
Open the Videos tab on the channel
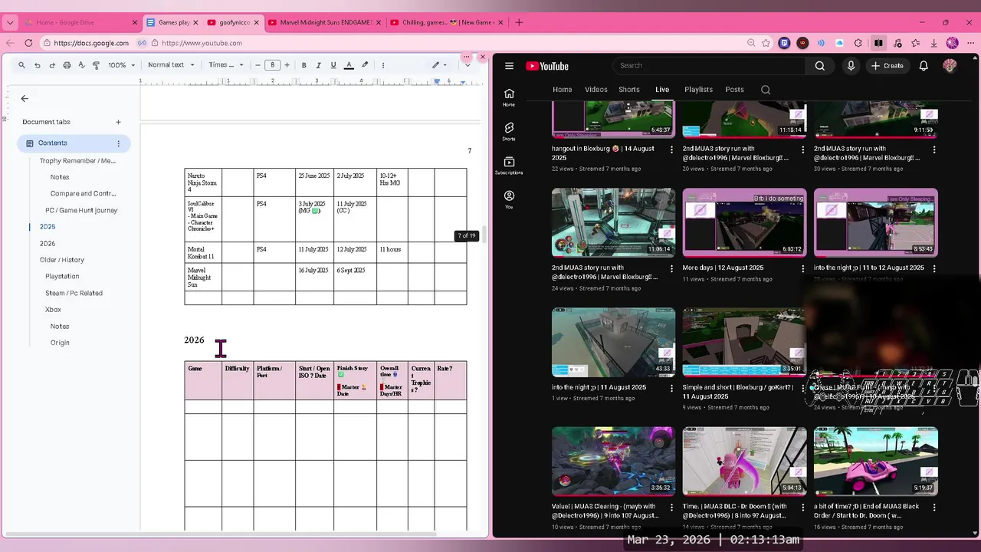[596, 90]
